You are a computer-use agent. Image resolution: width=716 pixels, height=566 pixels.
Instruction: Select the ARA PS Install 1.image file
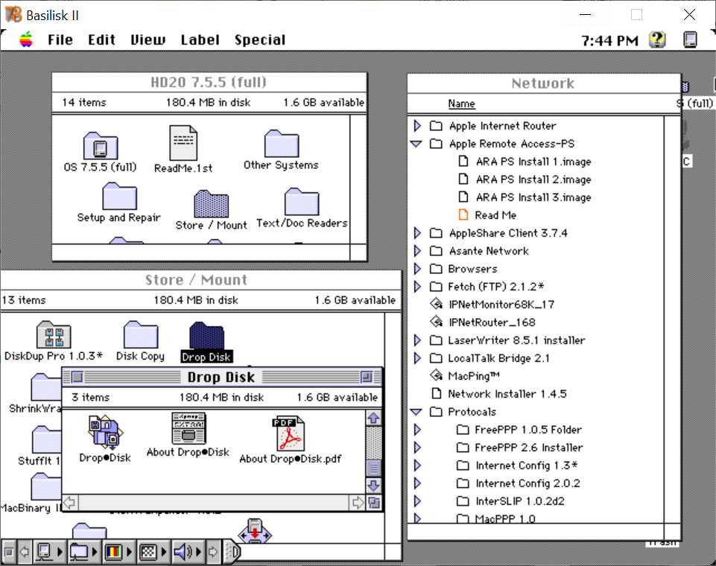(463, 161)
